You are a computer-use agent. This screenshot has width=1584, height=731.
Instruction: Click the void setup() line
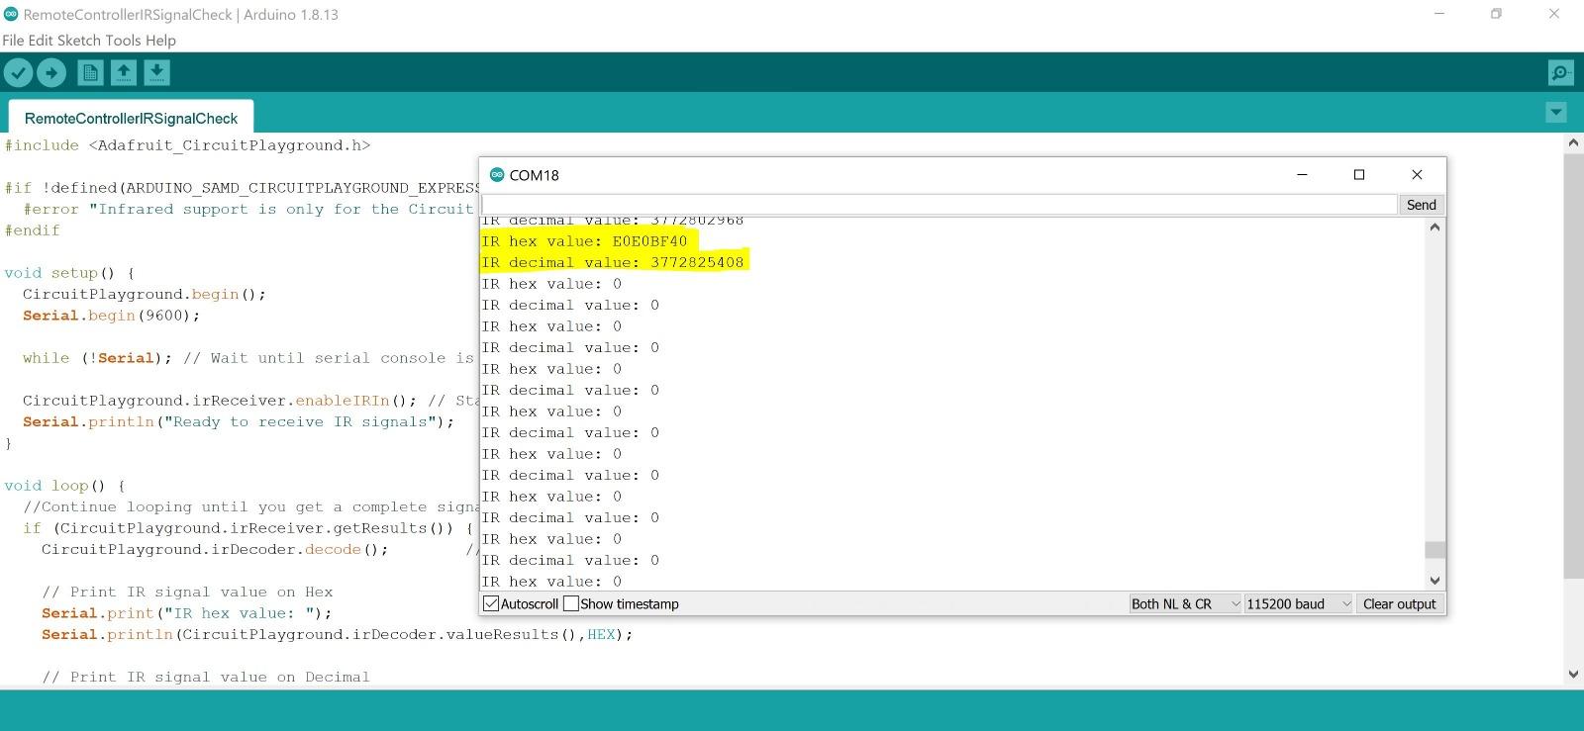tap(69, 273)
